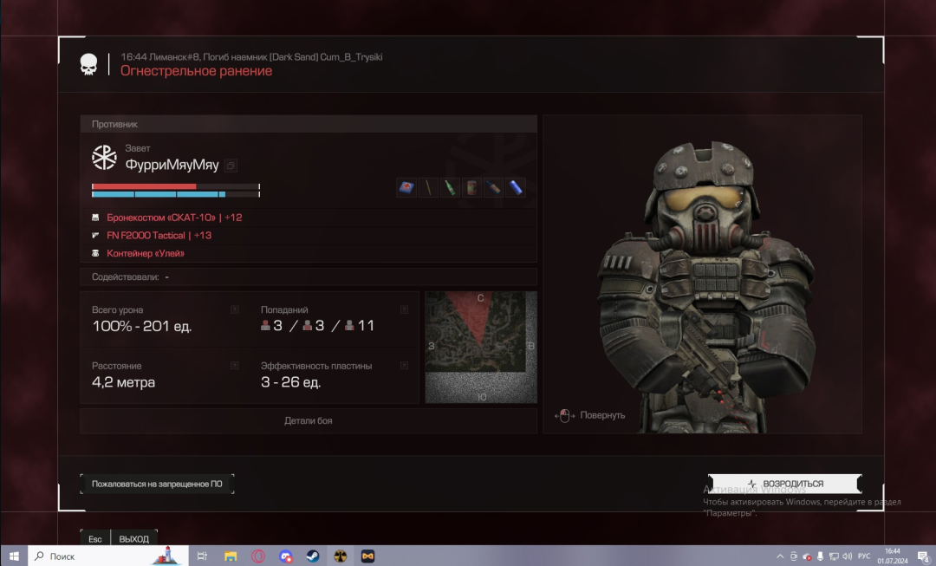Select the red tin can item icon
This screenshot has width=936, height=566.
[471, 187]
